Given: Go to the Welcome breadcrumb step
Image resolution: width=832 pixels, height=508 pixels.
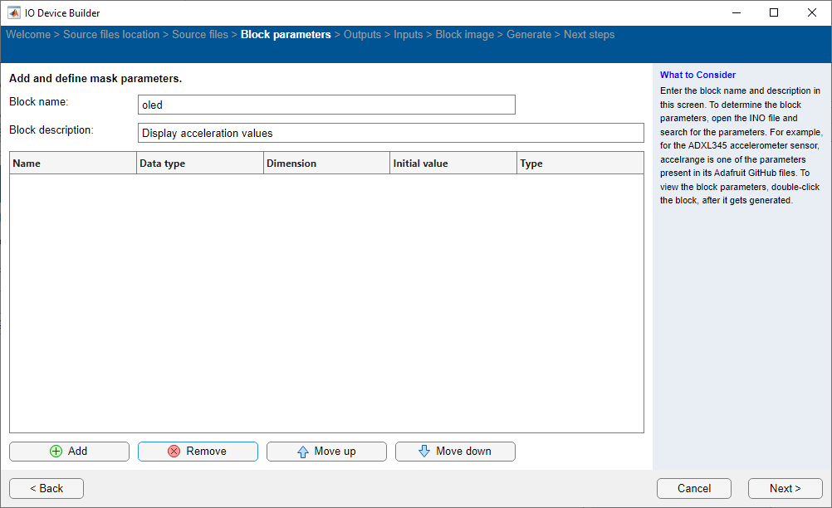Looking at the screenshot, I should (x=28, y=34).
